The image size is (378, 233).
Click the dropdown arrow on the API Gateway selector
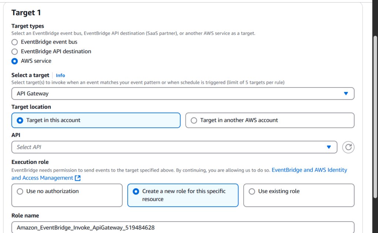point(346,93)
